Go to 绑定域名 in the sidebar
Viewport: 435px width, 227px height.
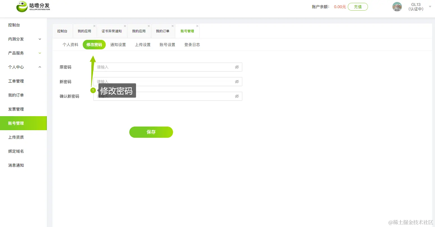point(16,151)
